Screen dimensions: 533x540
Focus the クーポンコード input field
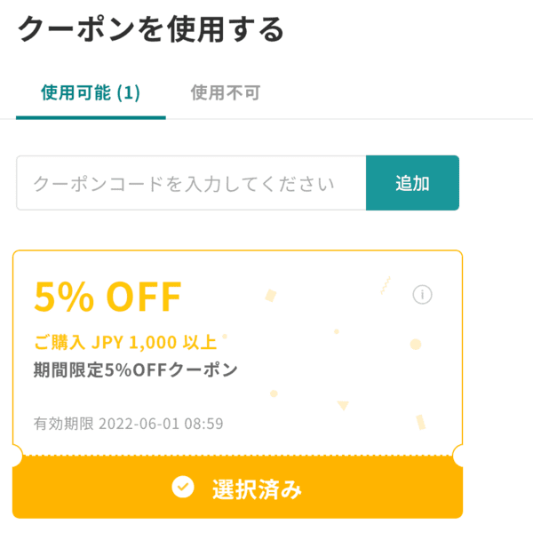click(x=191, y=183)
